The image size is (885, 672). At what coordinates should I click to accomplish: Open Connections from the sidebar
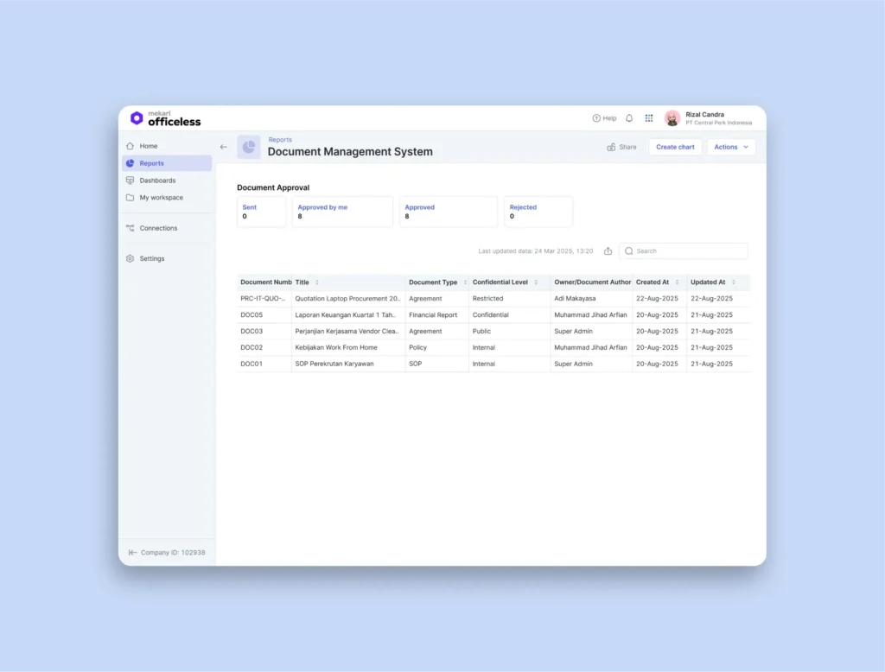(x=158, y=228)
